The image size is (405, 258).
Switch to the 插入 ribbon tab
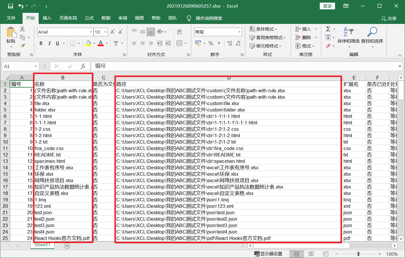click(47, 18)
